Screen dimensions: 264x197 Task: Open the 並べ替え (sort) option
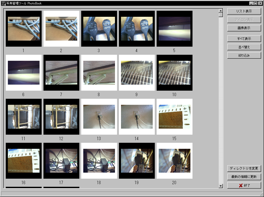tap(244, 47)
